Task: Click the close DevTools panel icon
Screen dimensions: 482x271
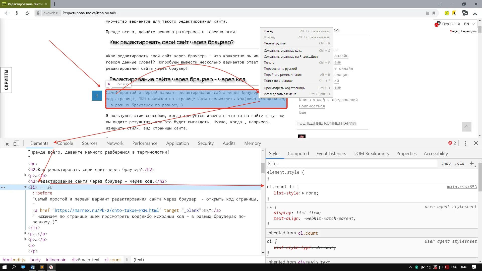Action: click(x=476, y=143)
